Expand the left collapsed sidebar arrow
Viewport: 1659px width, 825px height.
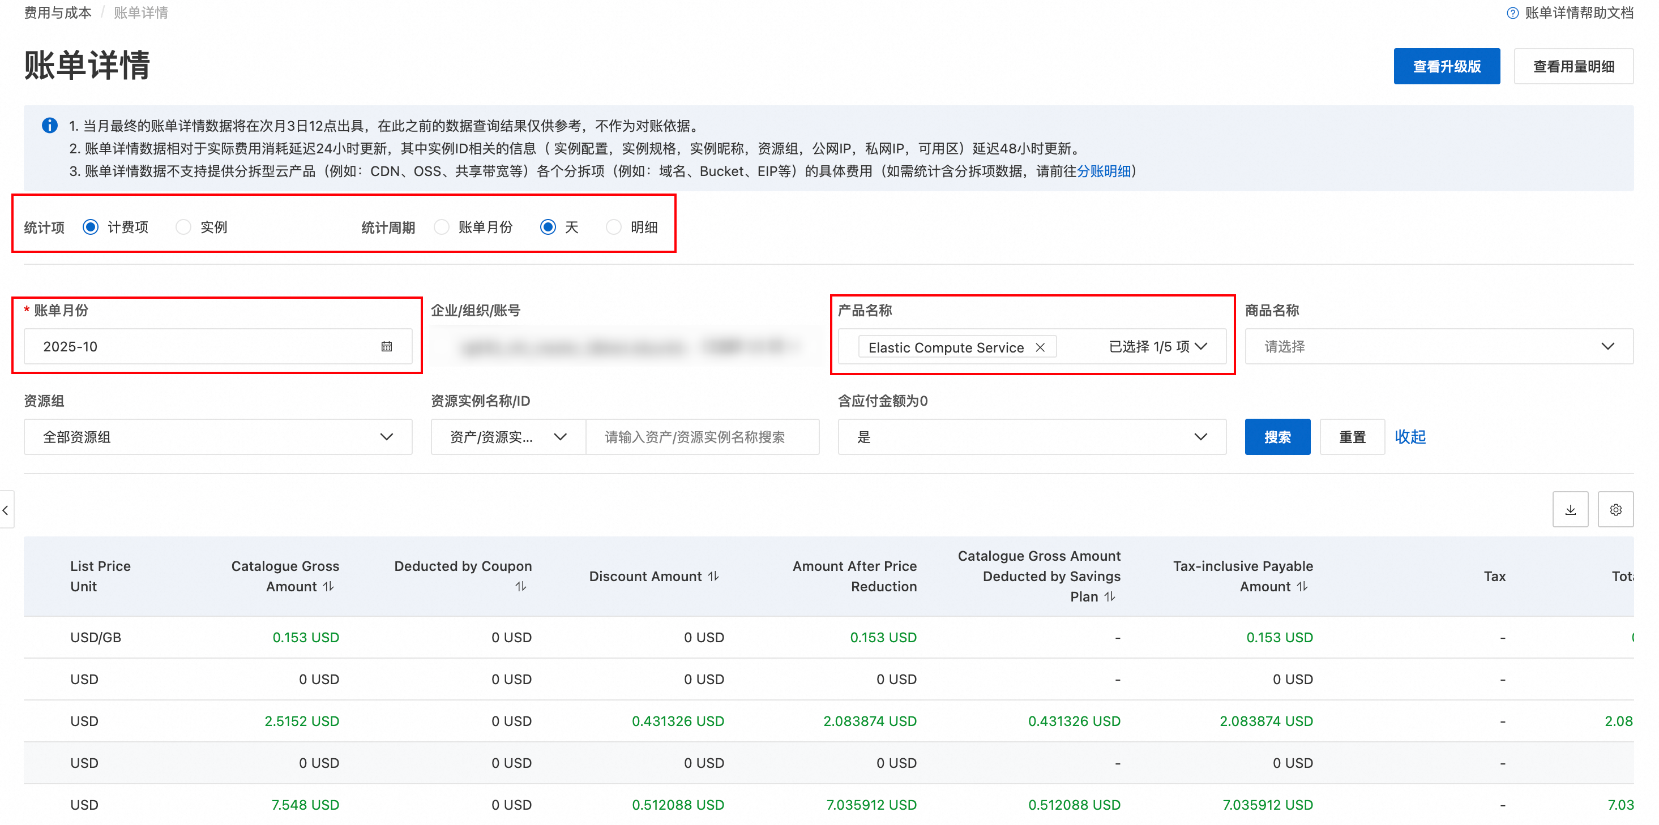6,510
